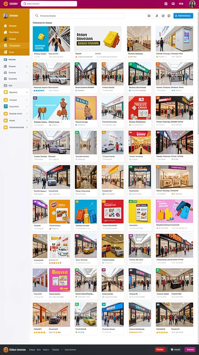Click the first text link in bottom bar
Image resolution: width=199 pixels, height=355 pixels.
[x=32, y=349]
